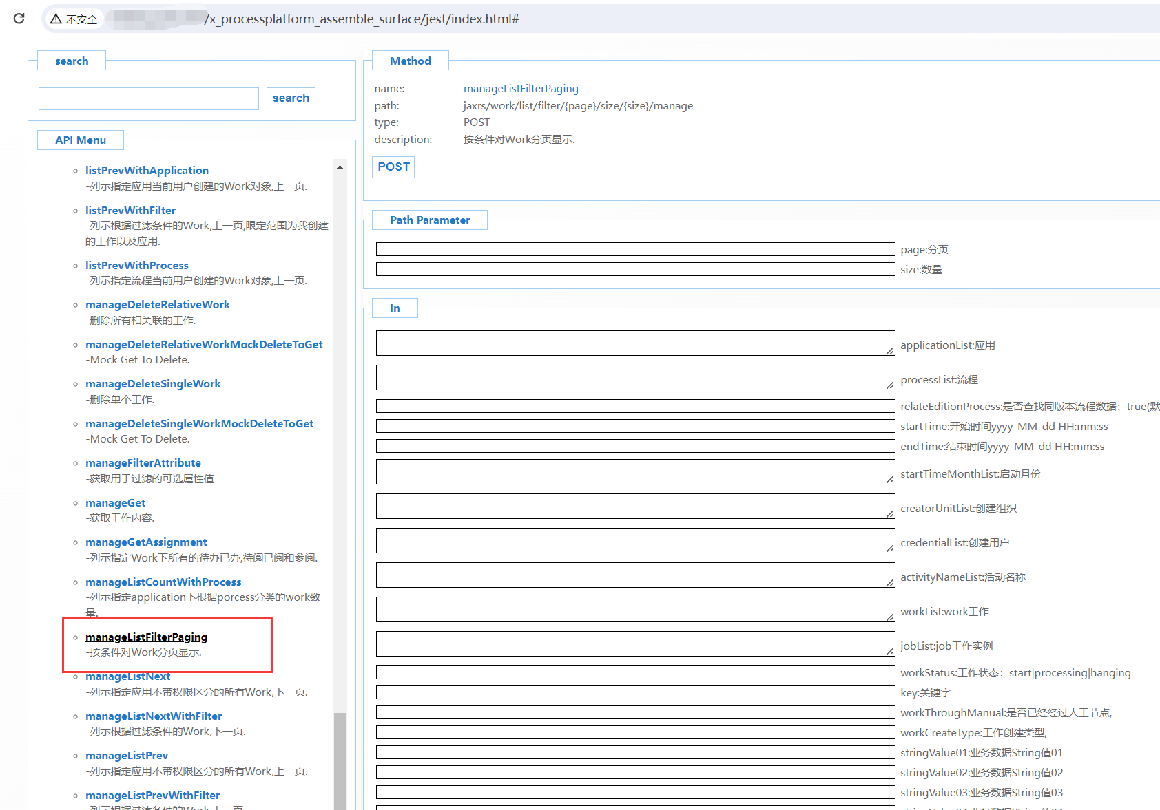Click the page path parameter field

tap(635, 249)
